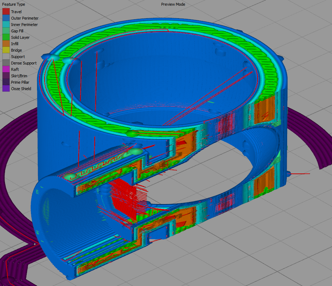
Task: Click the Infill legend label text
Action: click(x=15, y=44)
